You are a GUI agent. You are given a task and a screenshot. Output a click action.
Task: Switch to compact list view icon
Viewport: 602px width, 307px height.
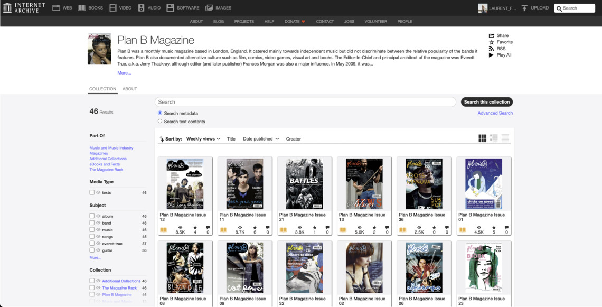tap(505, 138)
